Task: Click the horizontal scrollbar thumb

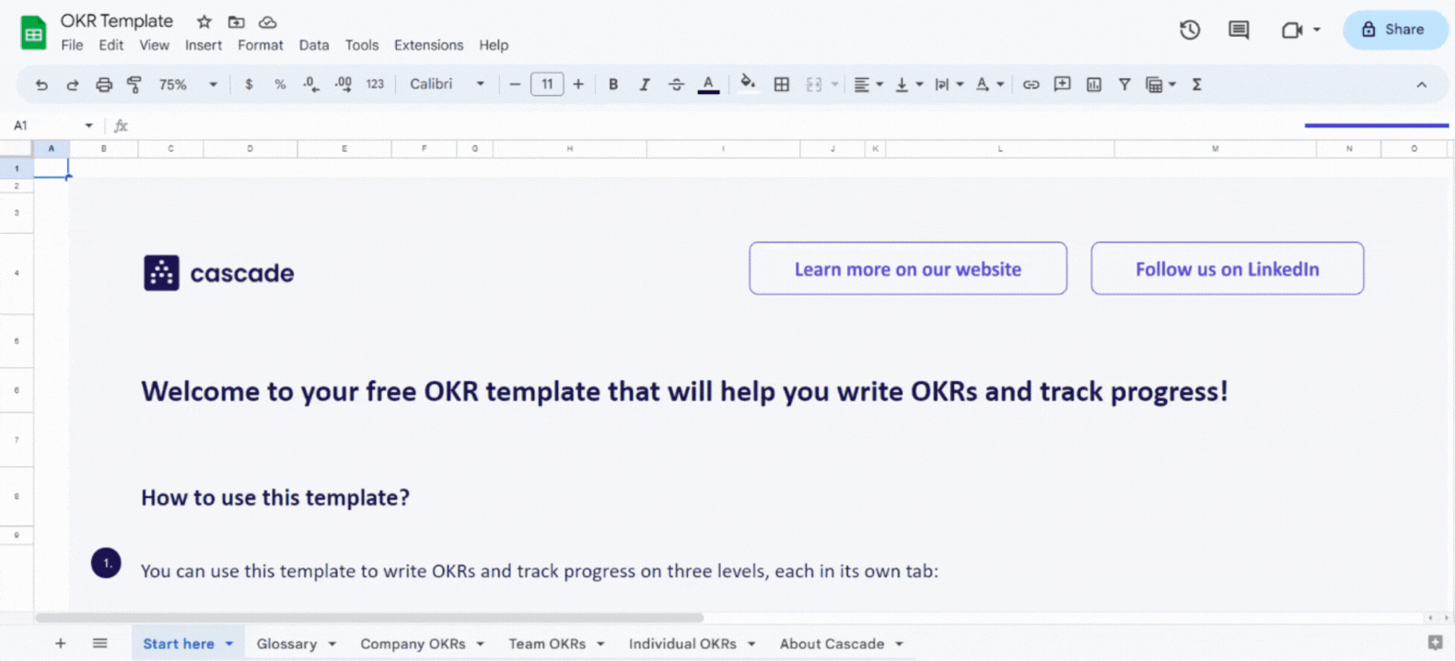Action: pyautogui.click(x=369, y=618)
